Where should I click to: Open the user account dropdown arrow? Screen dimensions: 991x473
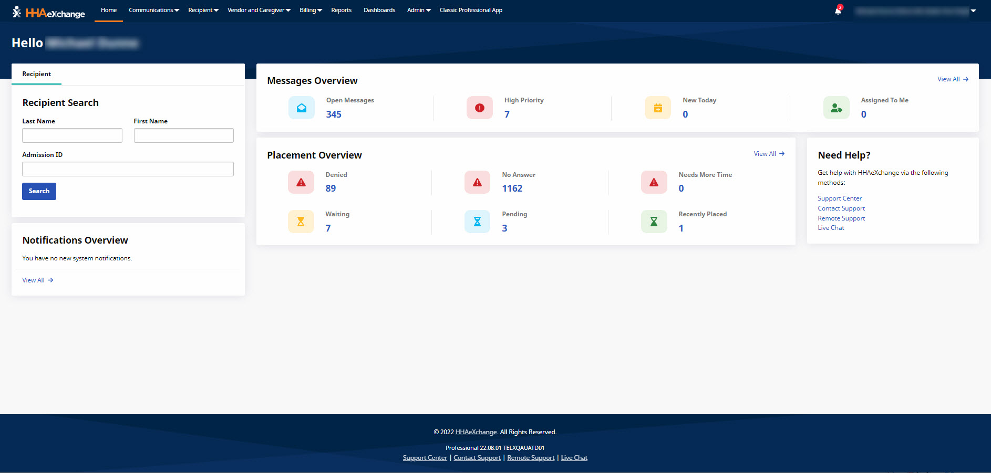tap(973, 10)
